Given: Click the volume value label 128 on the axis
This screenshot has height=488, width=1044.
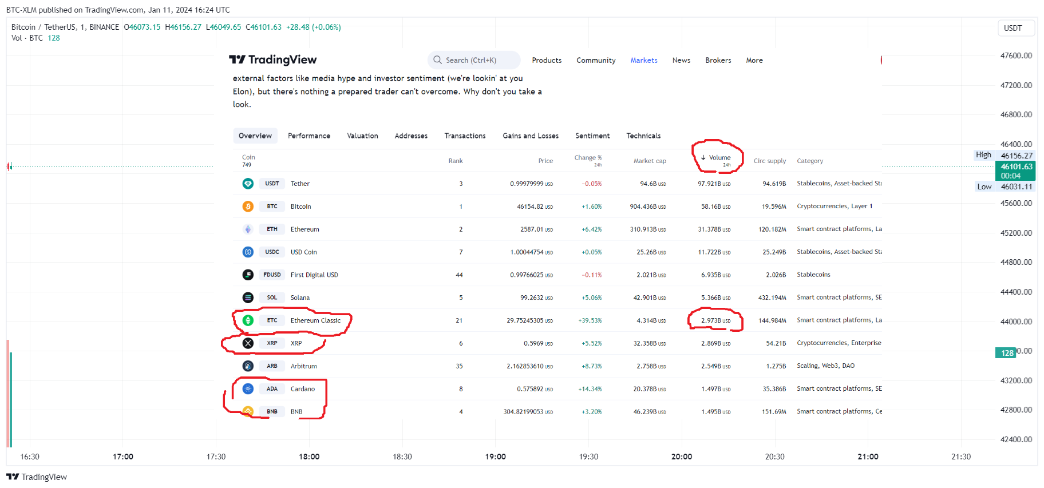Looking at the screenshot, I should tap(1007, 353).
